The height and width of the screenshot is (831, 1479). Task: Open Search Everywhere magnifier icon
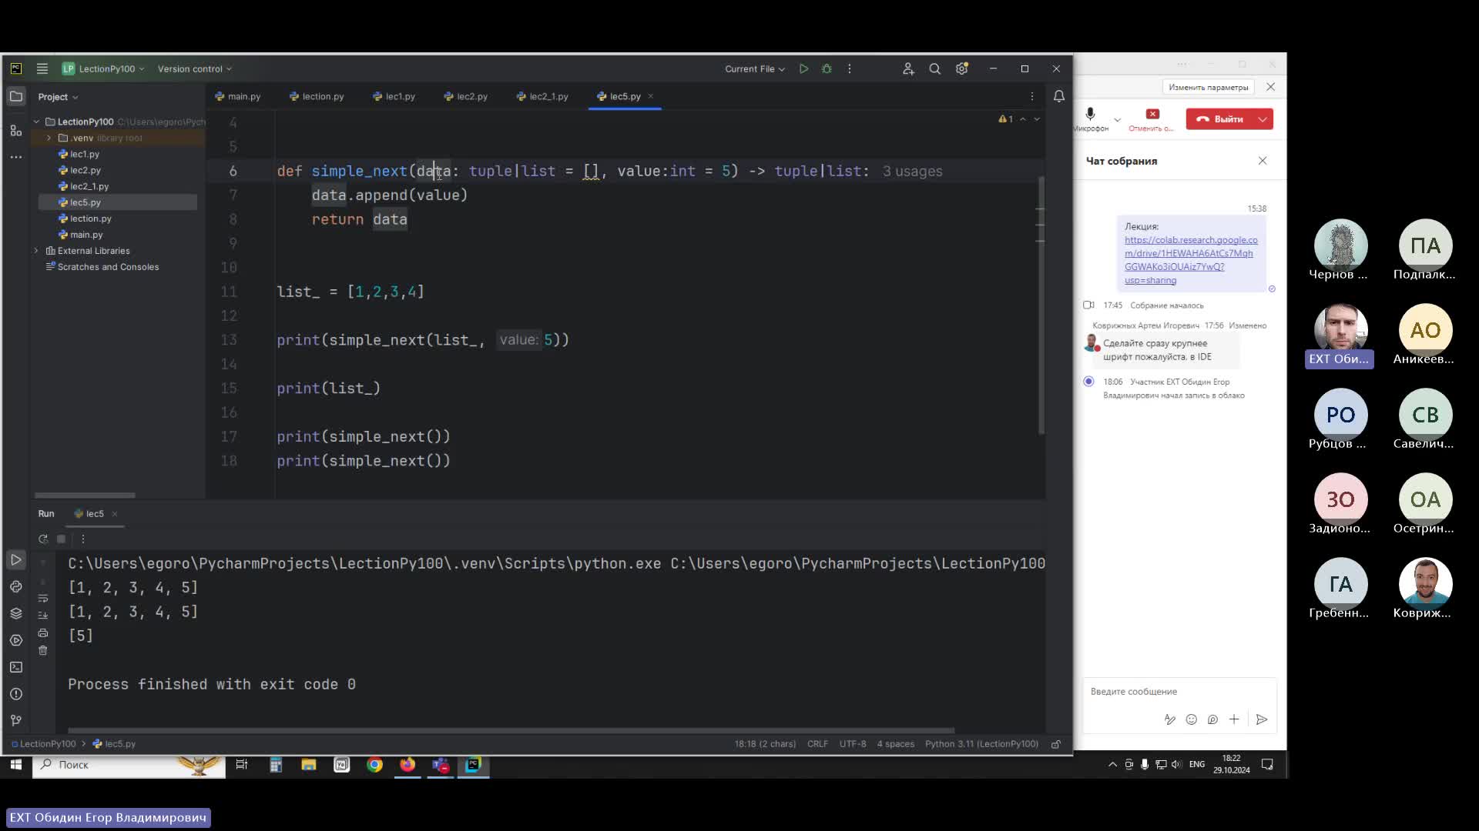935,68
